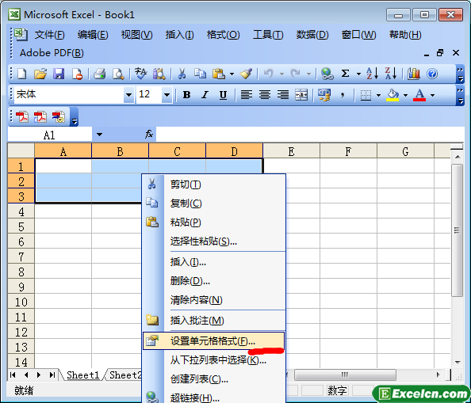This screenshot has width=471, height=403.
Task: Select the Format Painter brush
Action: pyautogui.click(x=246, y=74)
